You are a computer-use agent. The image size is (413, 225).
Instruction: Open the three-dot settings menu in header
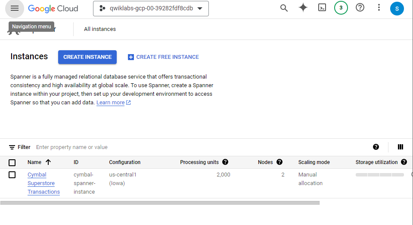(379, 8)
